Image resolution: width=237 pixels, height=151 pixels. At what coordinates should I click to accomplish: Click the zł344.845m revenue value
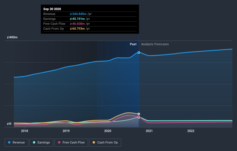pos(78,14)
